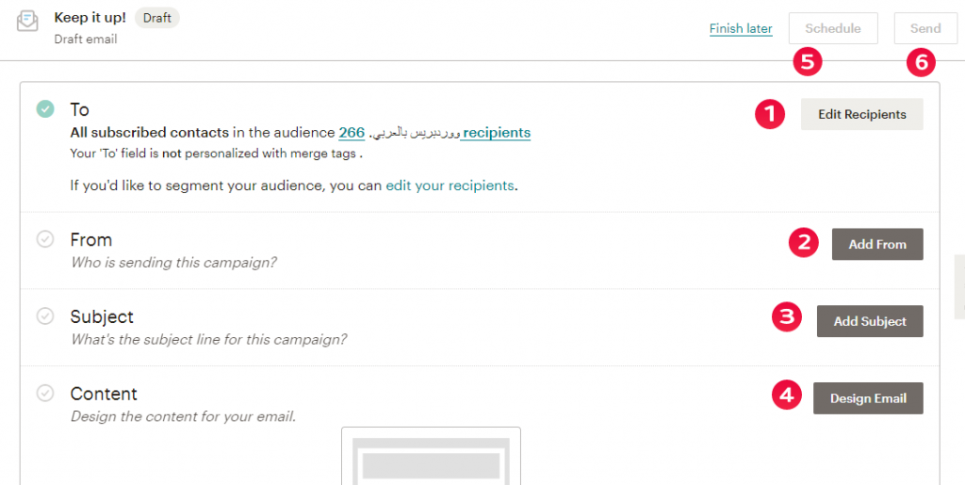The height and width of the screenshot is (485, 965).
Task: Click the grey checkmark beside Subject
Action: point(45,316)
